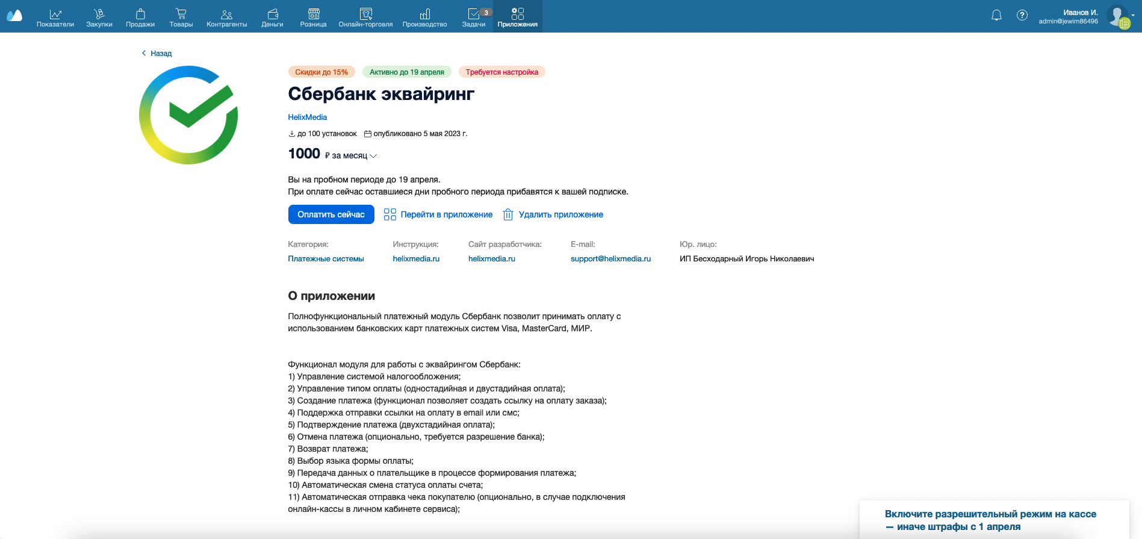Click the Сбербанк эквайринг app logo
Screen dimensions: 1142x539
pyautogui.click(x=188, y=115)
